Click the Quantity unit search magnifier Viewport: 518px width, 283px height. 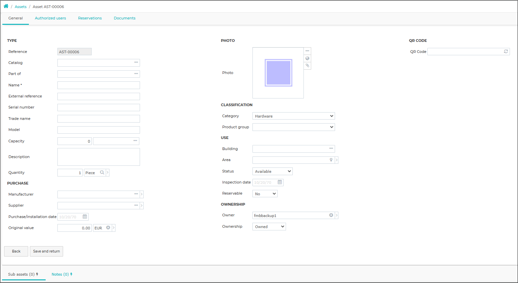point(102,172)
